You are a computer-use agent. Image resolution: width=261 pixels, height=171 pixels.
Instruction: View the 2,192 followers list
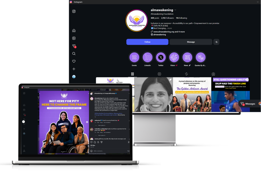point(167,18)
